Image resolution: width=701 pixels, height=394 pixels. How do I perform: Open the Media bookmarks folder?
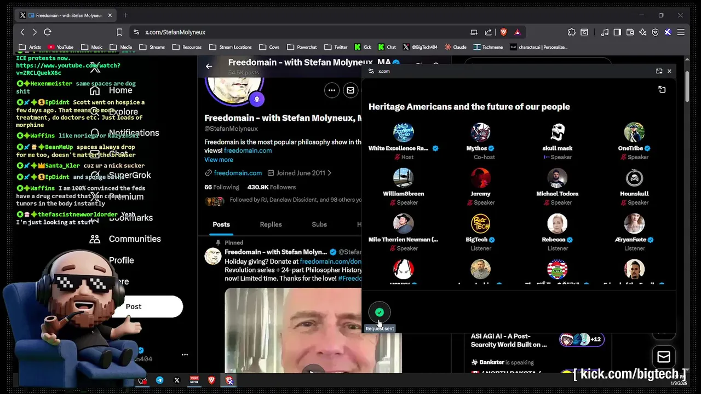122,47
